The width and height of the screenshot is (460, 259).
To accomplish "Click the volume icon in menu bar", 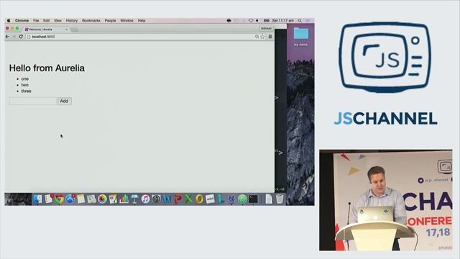I will point(257,21).
